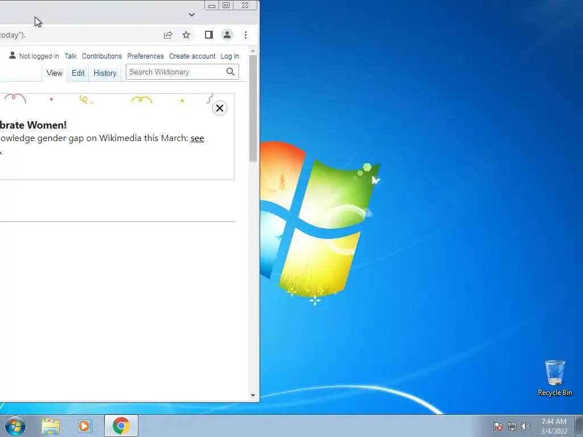Image resolution: width=583 pixels, height=437 pixels.
Task: Switch to the Edit tab
Action: (78, 73)
